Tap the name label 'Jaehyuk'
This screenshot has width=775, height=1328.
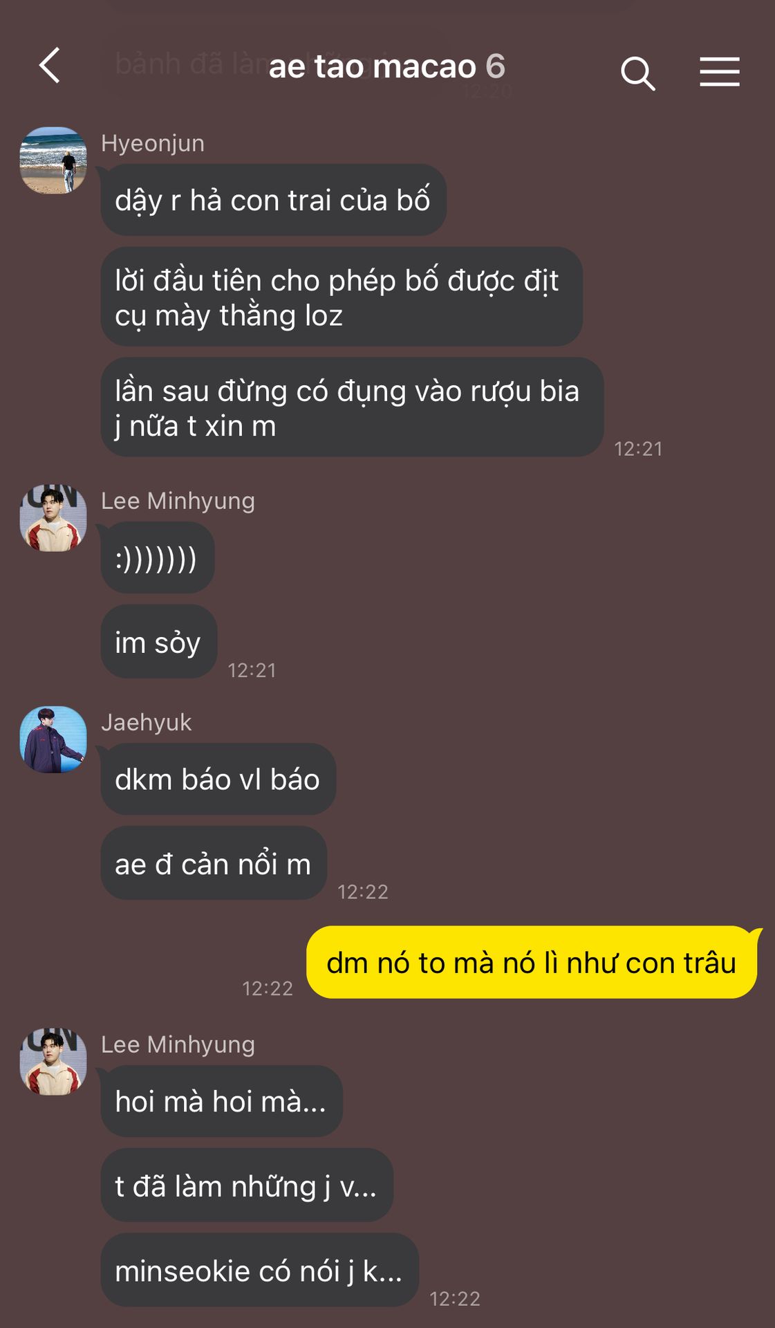coord(146,722)
